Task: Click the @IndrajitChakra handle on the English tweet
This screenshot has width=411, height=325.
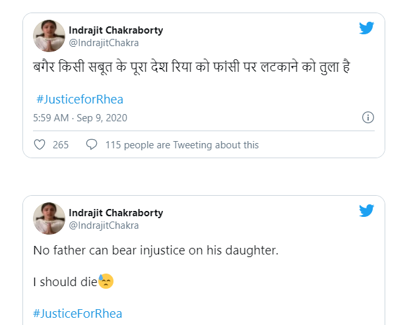Action: point(104,225)
